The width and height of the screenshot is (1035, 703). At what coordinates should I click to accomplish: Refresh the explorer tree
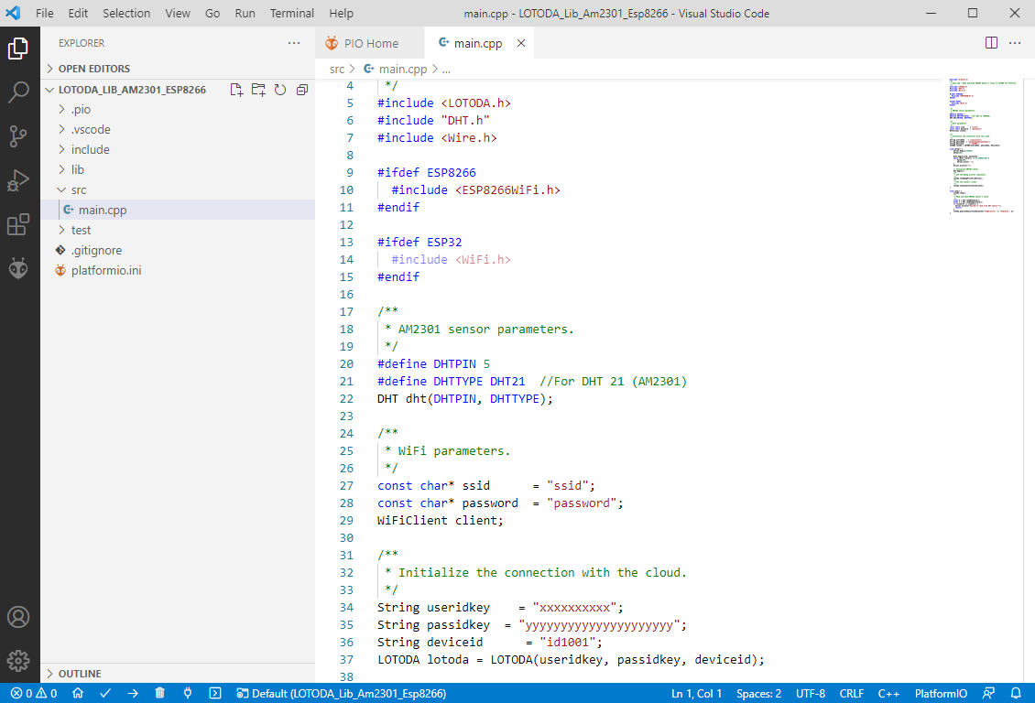click(280, 90)
